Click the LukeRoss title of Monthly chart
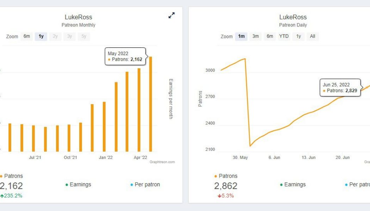370x211 pixels. tap(78, 17)
